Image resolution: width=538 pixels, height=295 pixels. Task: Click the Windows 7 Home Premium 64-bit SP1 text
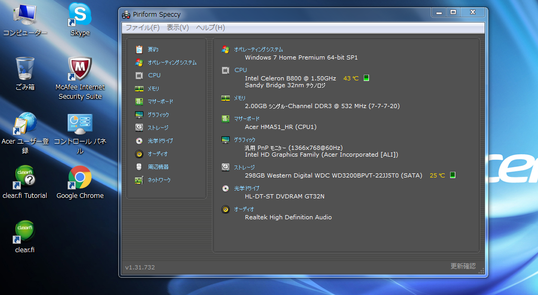[x=301, y=57]
